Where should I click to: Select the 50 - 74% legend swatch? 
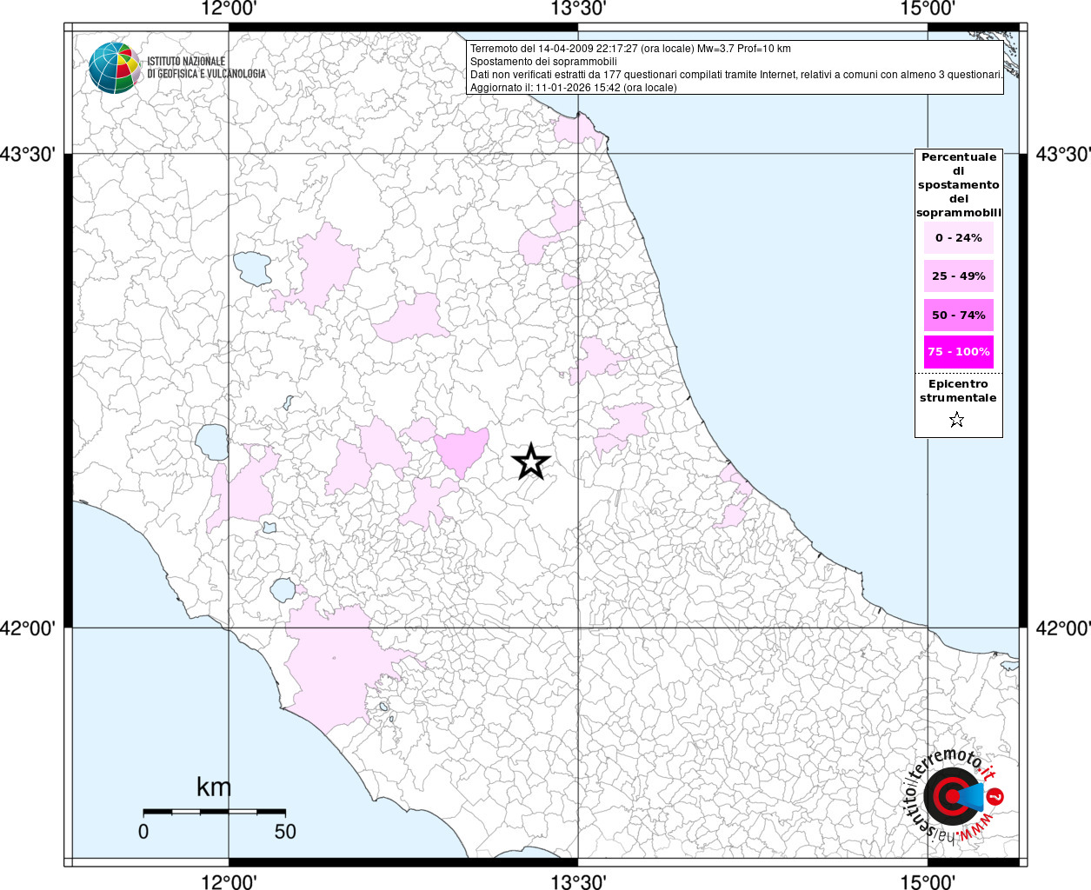[958, 315]
